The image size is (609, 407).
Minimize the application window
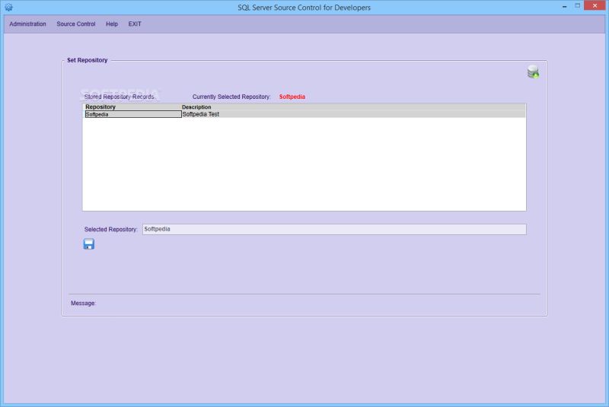pos(564,6)
